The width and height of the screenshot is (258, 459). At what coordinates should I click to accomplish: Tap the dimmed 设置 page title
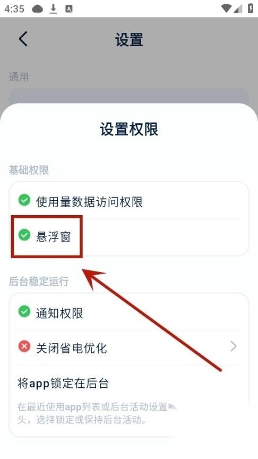pos(129,39)
